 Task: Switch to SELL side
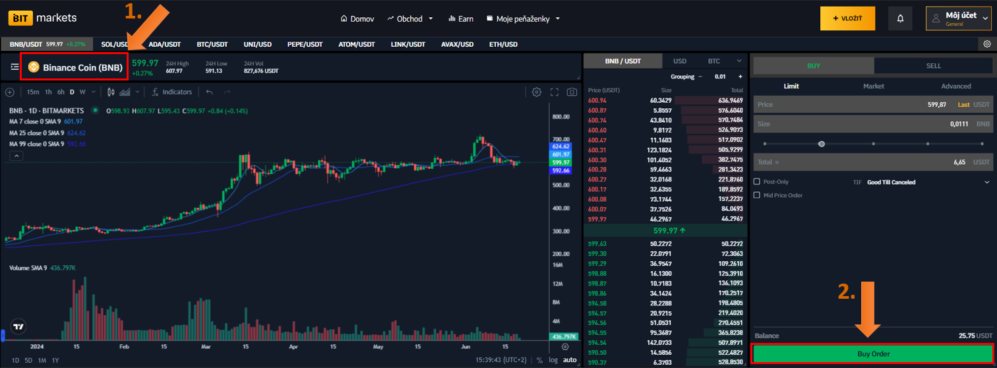933,66
